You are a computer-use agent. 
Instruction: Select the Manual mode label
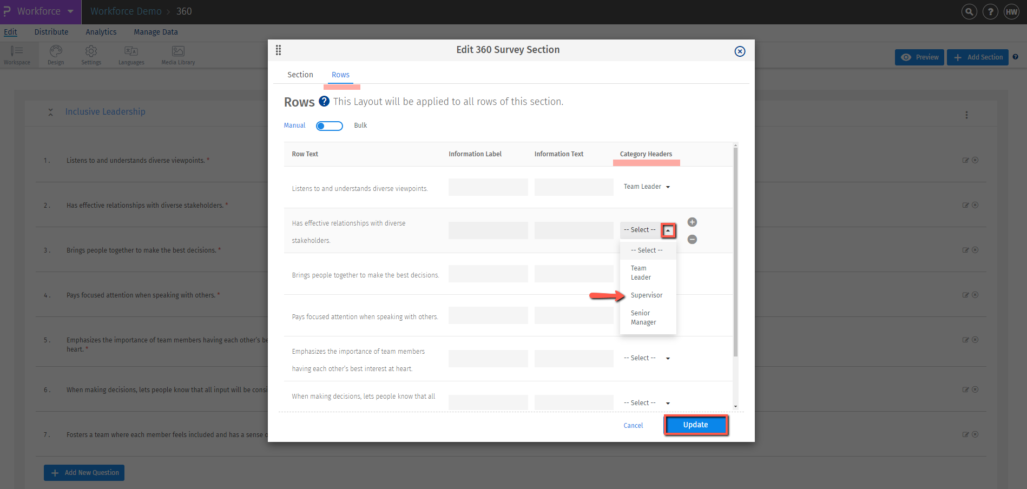click(294, 125)
